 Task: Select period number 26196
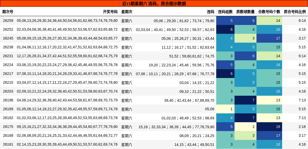click(x=8, y=100)
